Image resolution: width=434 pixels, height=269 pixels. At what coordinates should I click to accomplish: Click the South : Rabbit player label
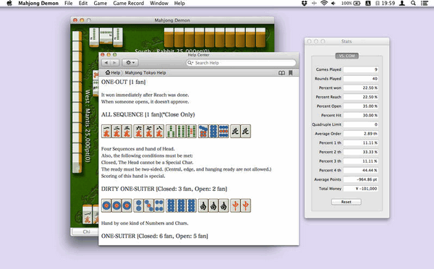[172, 51]
